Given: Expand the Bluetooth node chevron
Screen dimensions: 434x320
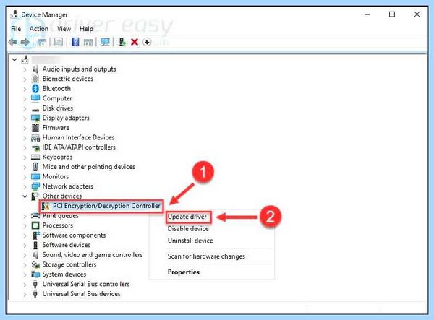Looking at the screenshot, I should 25,89.
